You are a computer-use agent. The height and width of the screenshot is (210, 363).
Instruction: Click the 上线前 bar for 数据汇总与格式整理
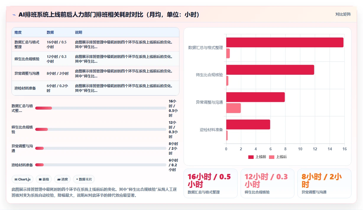[285, 43]
